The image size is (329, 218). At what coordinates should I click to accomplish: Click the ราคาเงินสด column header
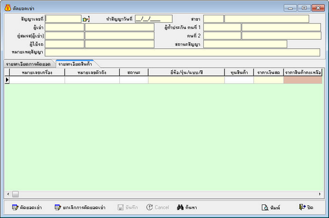point(269,73)
